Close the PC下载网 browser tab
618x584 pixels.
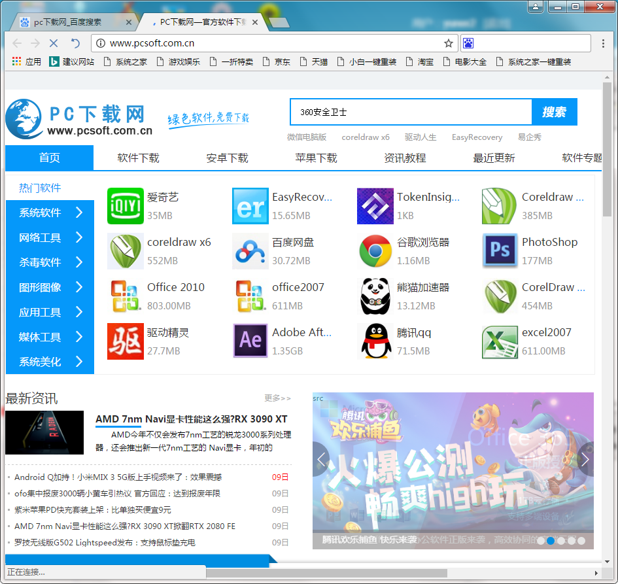click(x=255, y=22)
